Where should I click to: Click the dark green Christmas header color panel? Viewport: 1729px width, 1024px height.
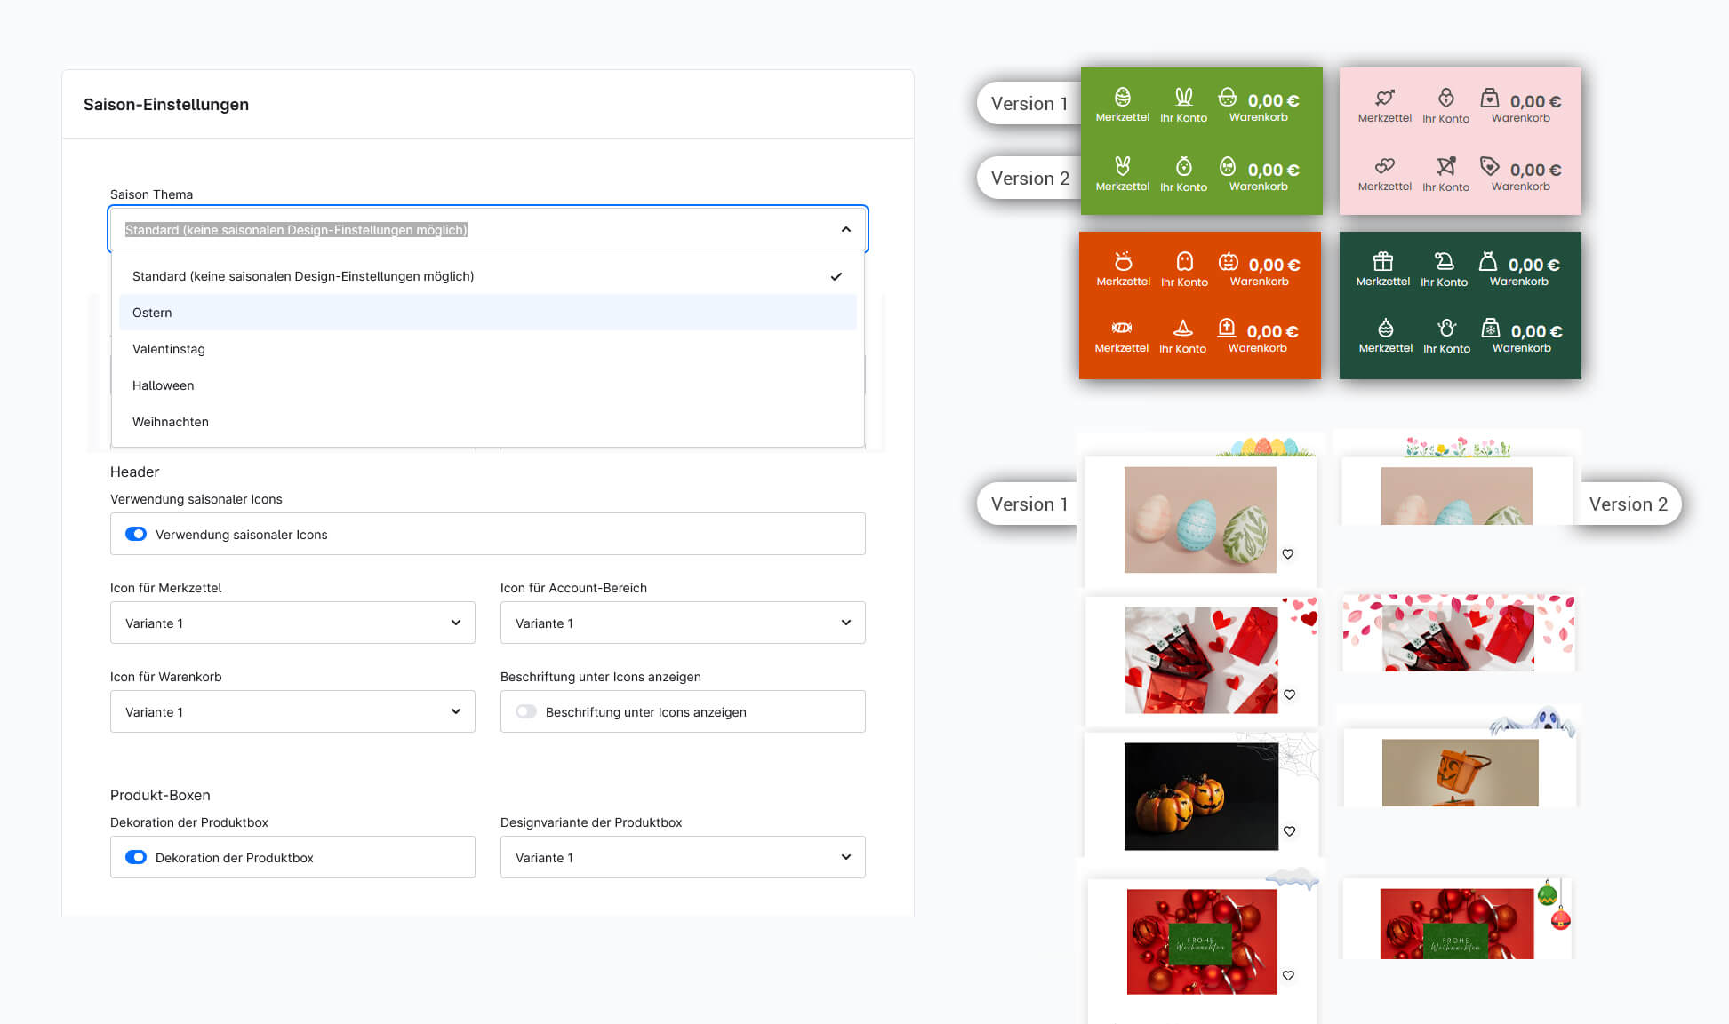1460,306
